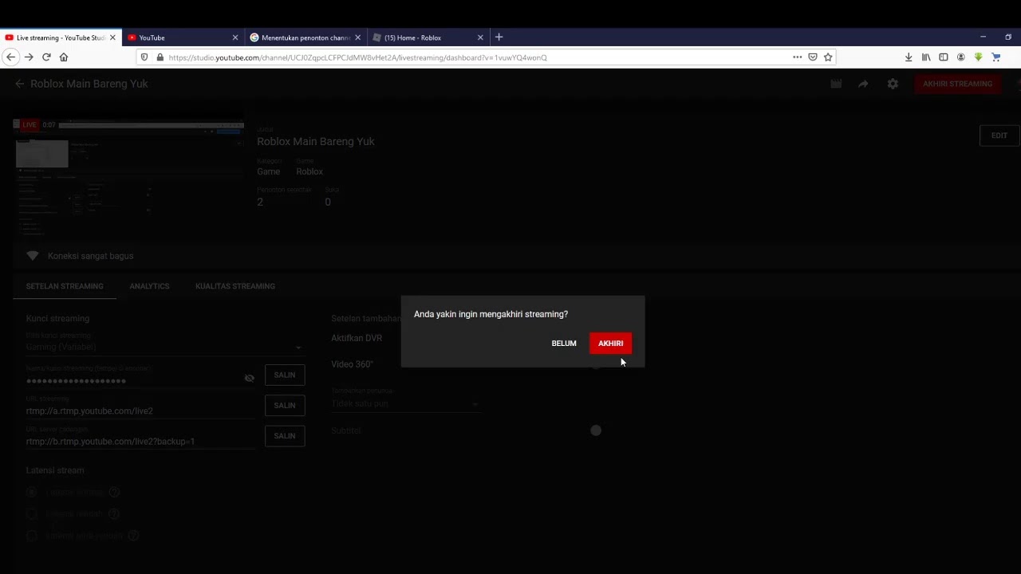Image resolution: width=1021 pixels, height=574 pixels.
Task: Restore down the browser window
Action: tap(1008, 37)
